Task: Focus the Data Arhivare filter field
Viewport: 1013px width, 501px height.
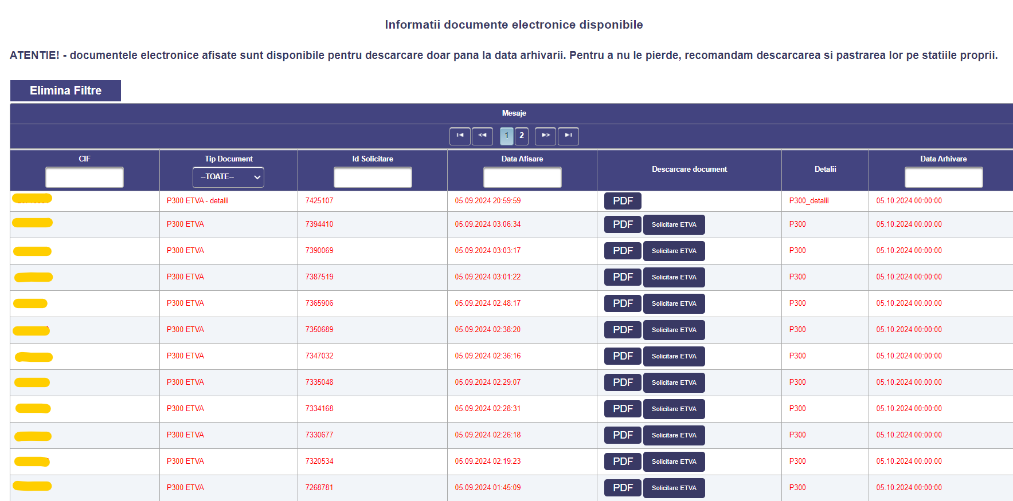Action: pyautogui.click(x=944, y=177)
